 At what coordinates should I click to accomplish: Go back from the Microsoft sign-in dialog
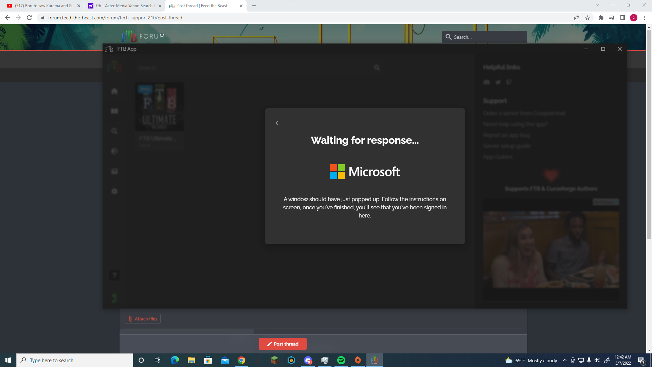[277, 123]
